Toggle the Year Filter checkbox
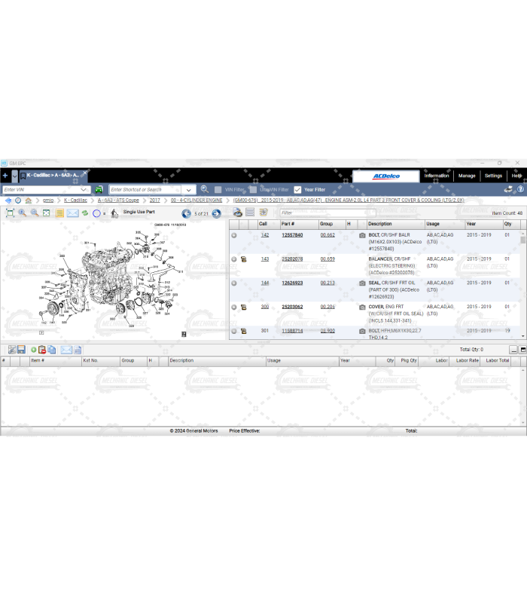The height and width of the screenshot is (603, 527). point(297,190)
